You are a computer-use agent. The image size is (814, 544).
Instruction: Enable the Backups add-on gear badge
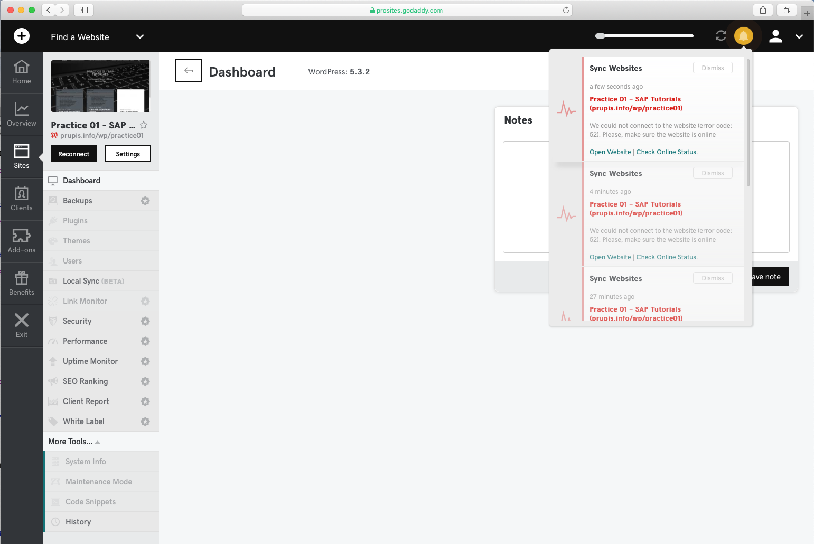pyautogui.click(x=145, y=201)
